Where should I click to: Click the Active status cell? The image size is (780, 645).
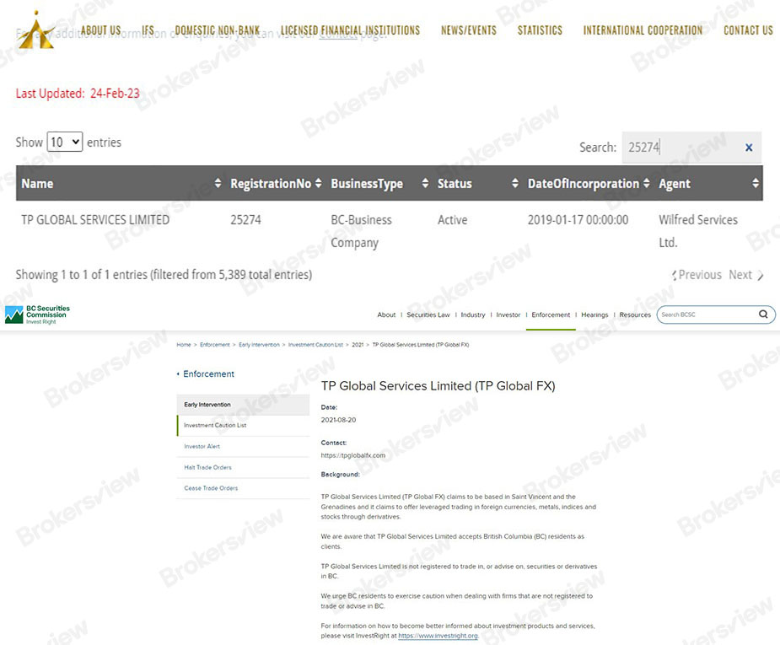point(452,220)
